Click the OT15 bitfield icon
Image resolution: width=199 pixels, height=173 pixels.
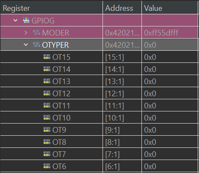[47, 57]
